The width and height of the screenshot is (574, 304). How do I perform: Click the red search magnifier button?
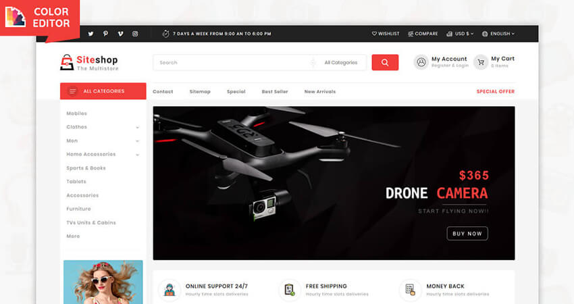click(385, 63)
